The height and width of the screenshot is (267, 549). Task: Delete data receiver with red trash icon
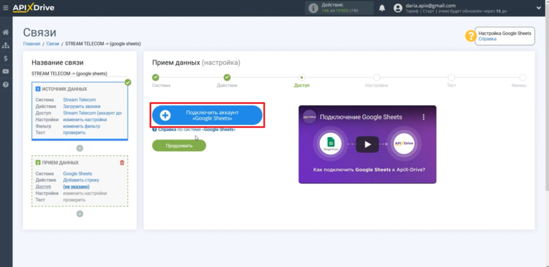point(122,162)
